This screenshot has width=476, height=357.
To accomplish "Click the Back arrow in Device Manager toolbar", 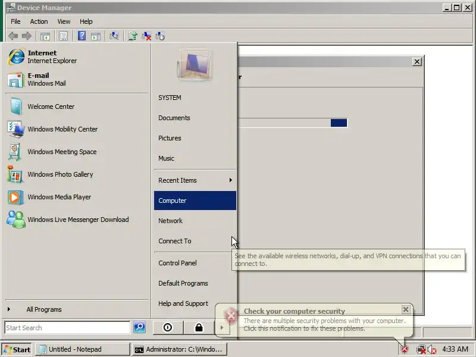I will point(13,36).
